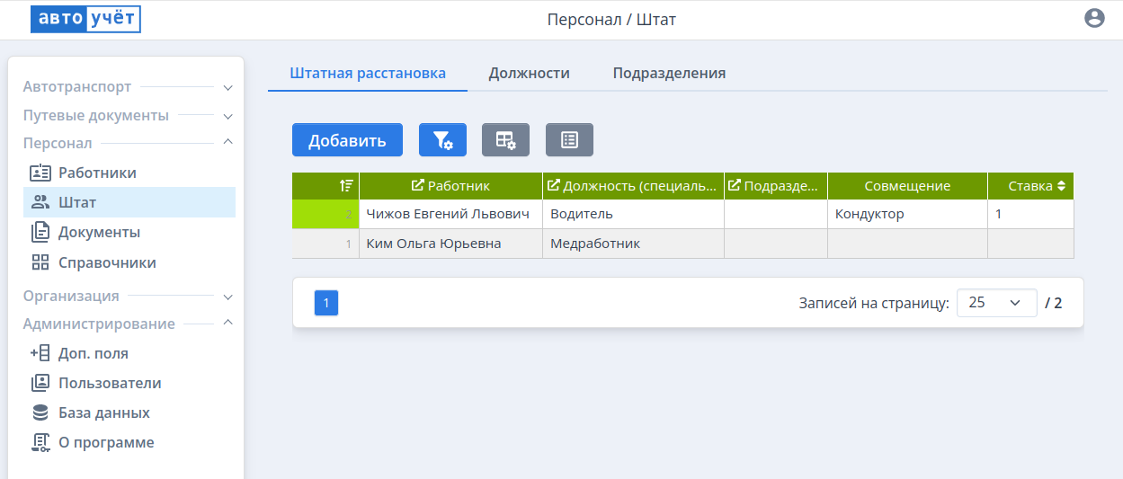Expand the Путевые документы section
1123x479 pixels.
click(x=227, y=117)
